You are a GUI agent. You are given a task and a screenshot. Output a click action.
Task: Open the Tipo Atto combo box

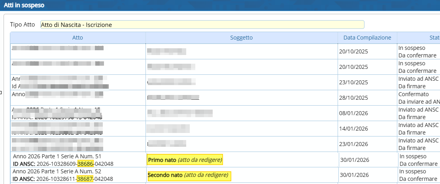coord(202,25)
